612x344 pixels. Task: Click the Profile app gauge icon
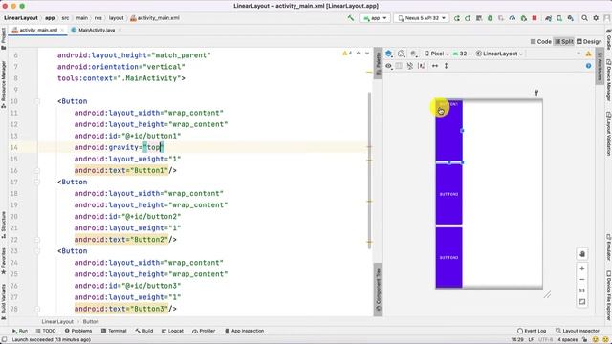point(513,18)
